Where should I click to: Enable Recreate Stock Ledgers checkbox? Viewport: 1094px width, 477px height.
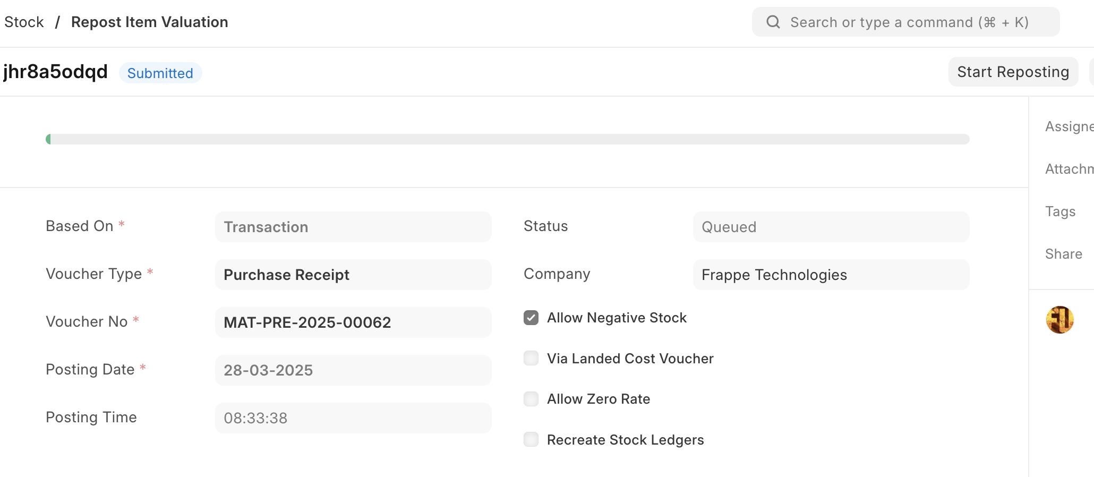click(531, 440)
